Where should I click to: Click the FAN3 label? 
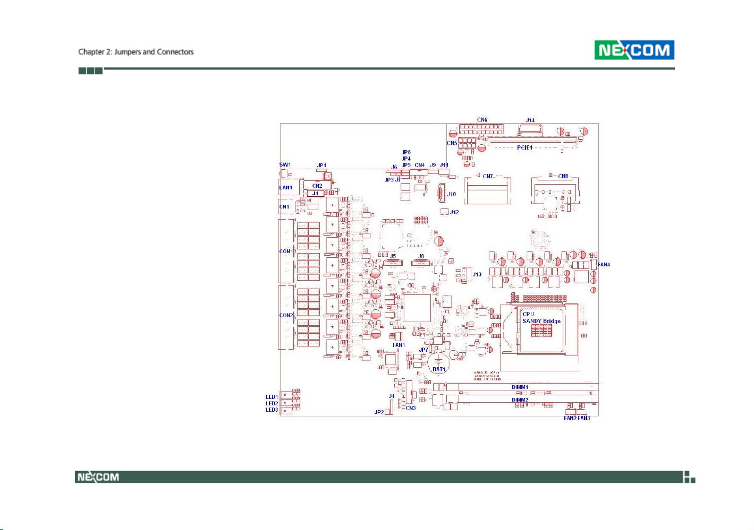point(584,418)
